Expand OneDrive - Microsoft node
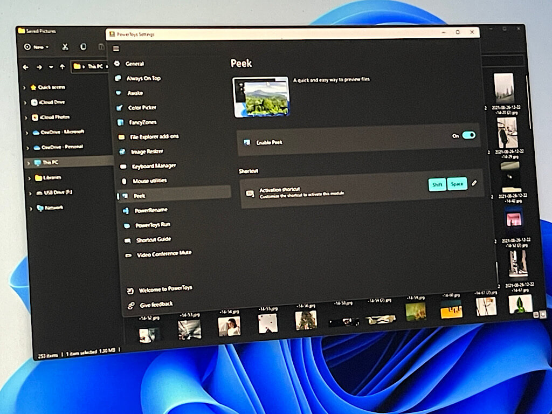 pos(27,133)
